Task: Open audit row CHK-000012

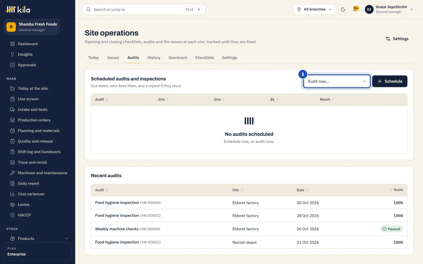Action: (249, 242)
